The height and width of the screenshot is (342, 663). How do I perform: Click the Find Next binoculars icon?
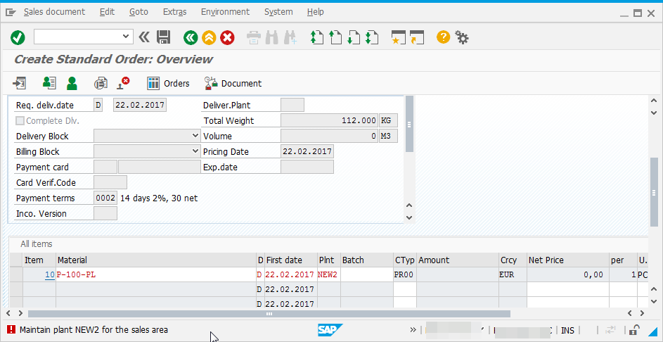point(290,38)
